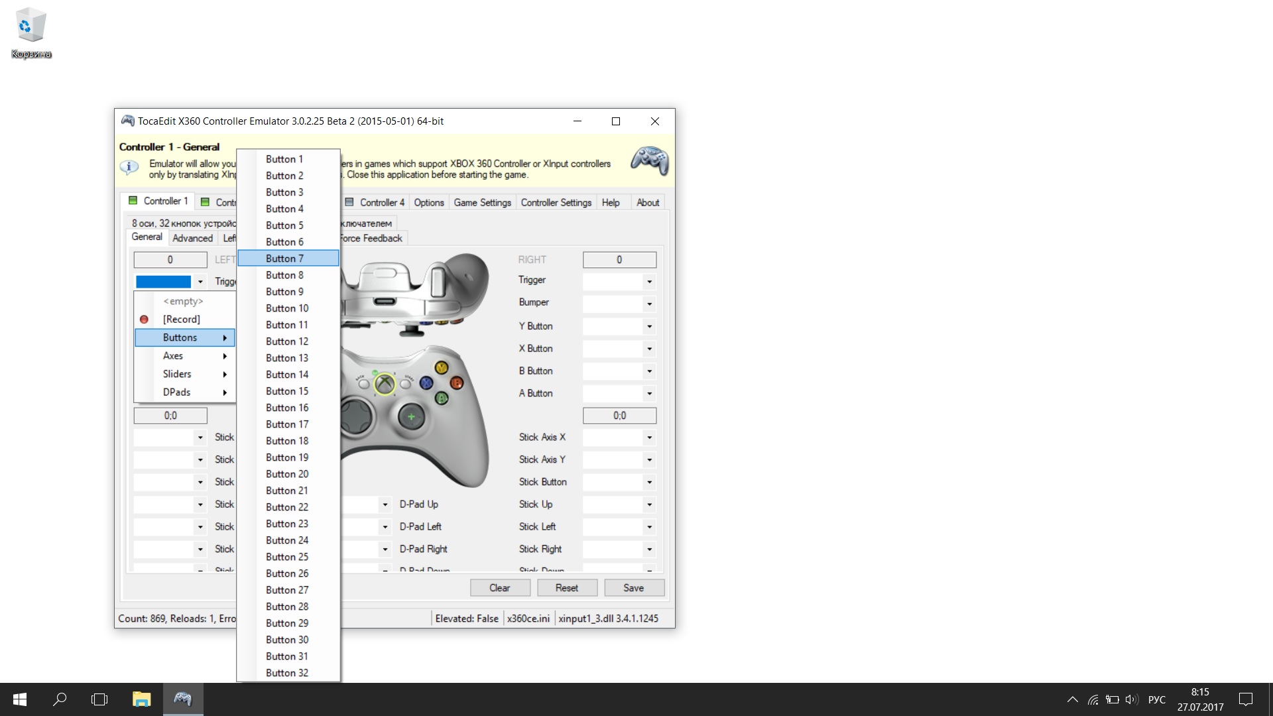Click the blue info icon in header

click(x=129, y=167)
